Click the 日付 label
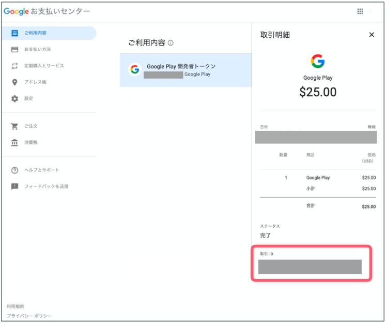The width and height of the screenshot is (386, 324). coord(264,127)
